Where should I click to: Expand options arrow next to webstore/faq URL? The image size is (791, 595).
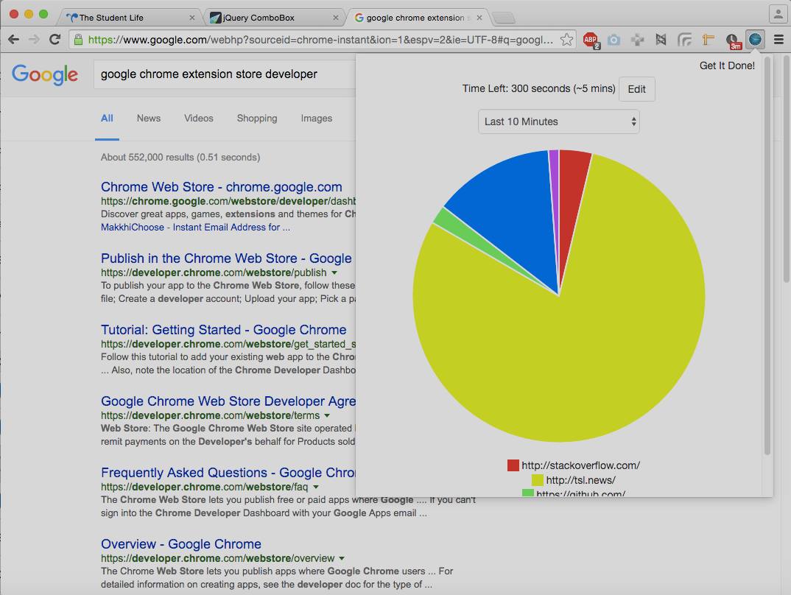click(x=316, y=487)
